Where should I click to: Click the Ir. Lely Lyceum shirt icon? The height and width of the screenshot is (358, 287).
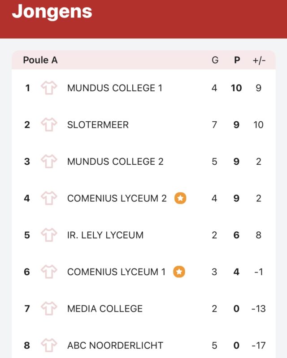point(49,235)
